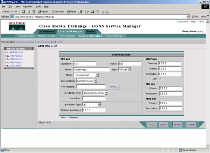Click the Stop icon in browser toolbar
The image size is (210, 153).
(x=23, y=12)
